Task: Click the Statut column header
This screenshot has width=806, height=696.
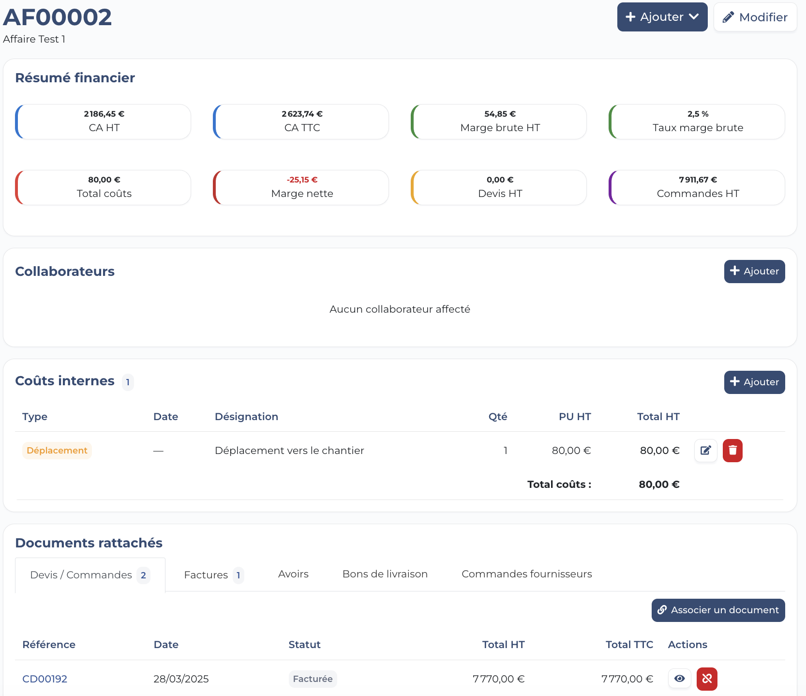Action: pyautogui.click(x=304, y=645)
